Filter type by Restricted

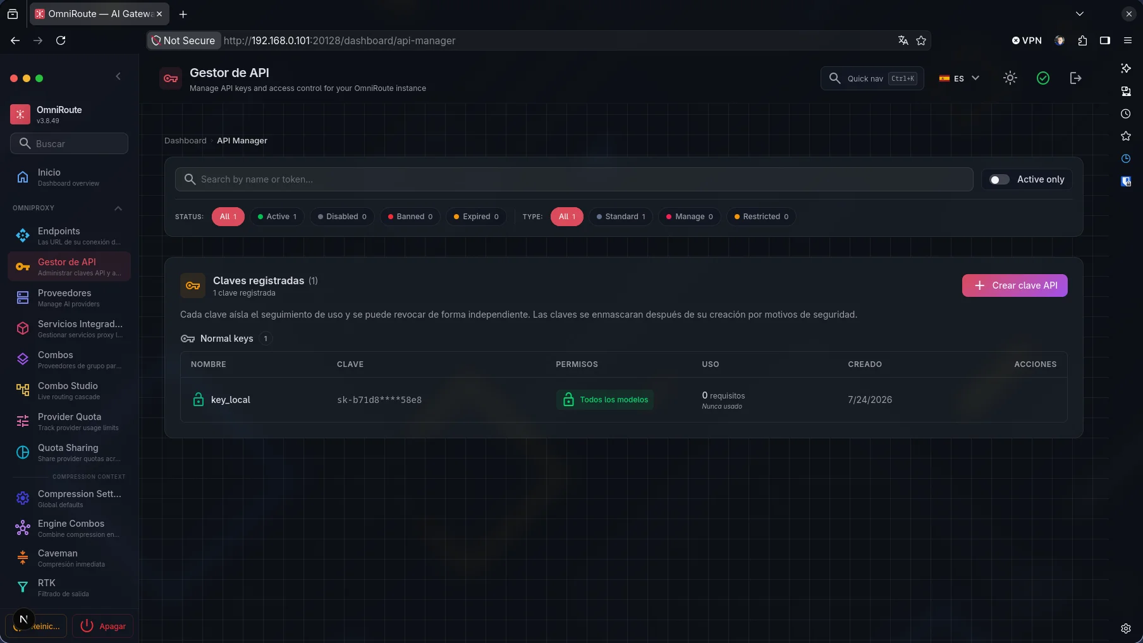761,217
